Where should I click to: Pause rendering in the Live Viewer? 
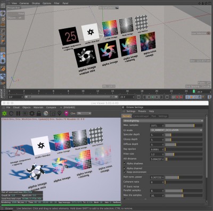pos(18,113)
